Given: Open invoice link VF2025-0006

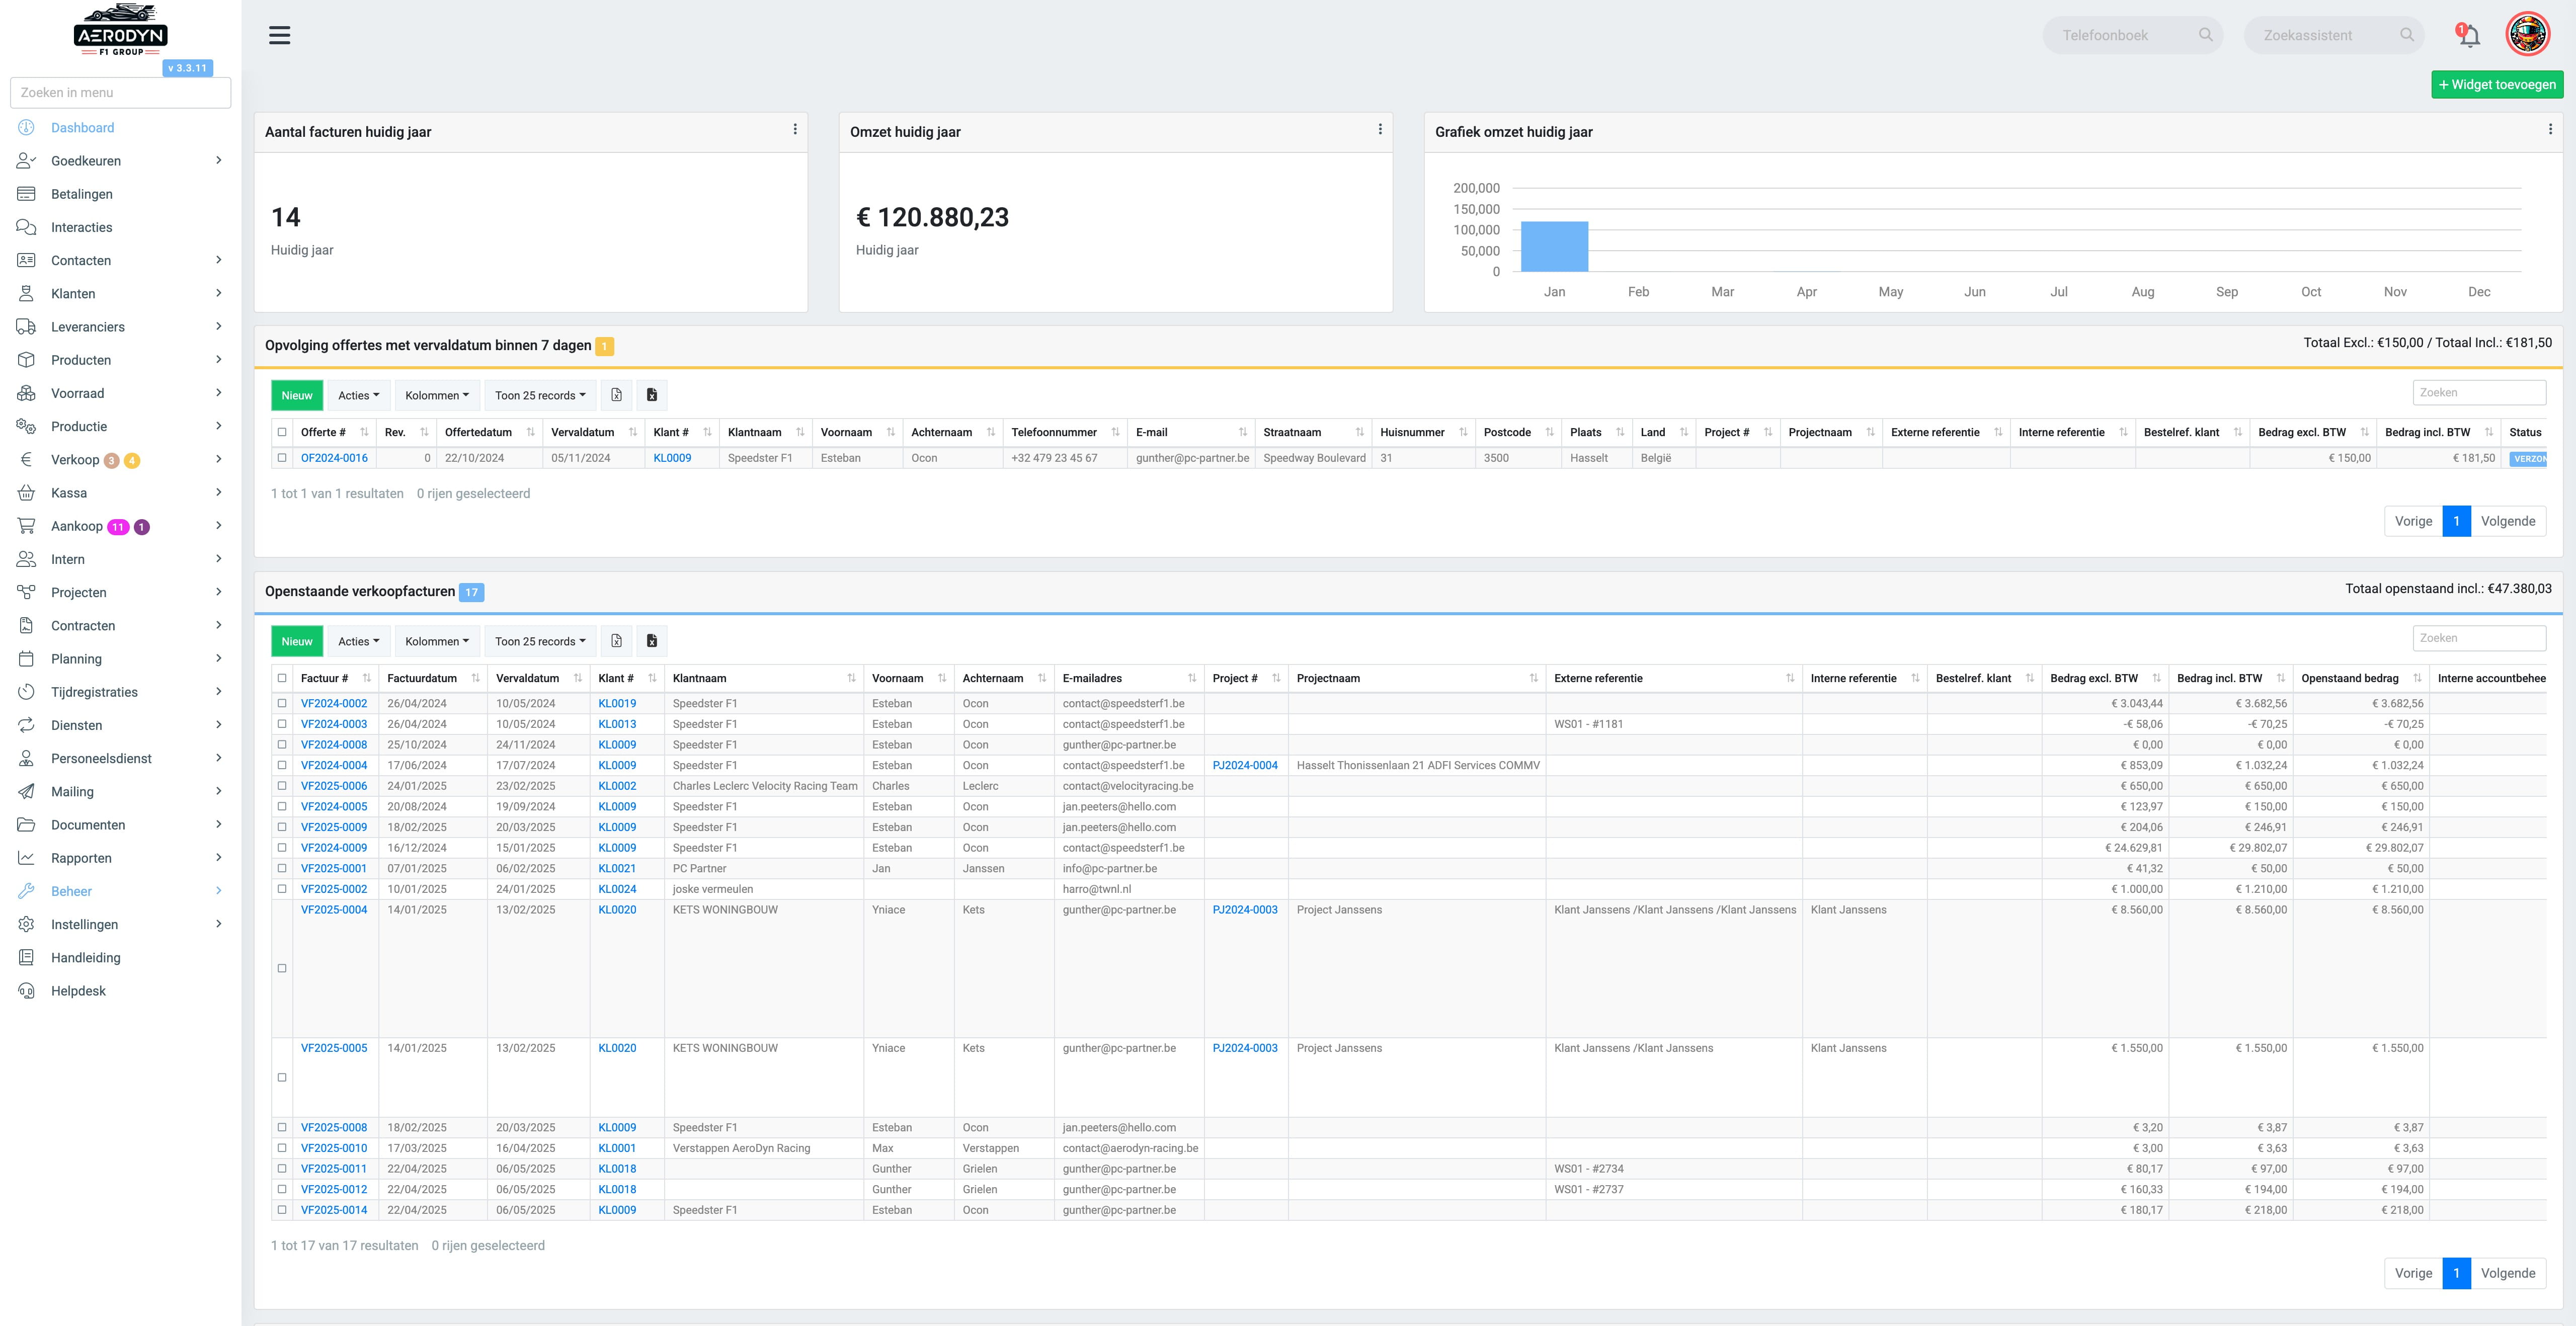Looking at the screenshot, I should pos(334,786).
